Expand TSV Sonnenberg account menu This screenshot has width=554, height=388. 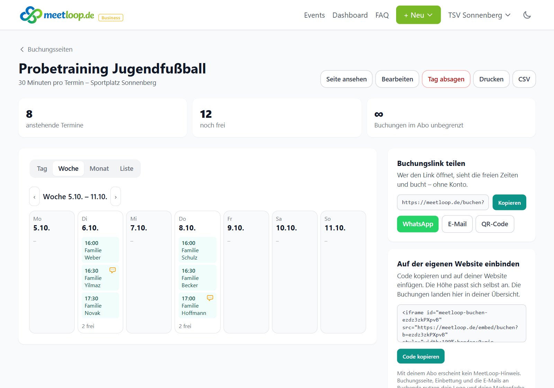479,15
